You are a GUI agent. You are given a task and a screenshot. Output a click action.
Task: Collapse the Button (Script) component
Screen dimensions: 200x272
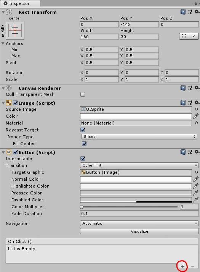pyautogui.click(x=3, y=152)
